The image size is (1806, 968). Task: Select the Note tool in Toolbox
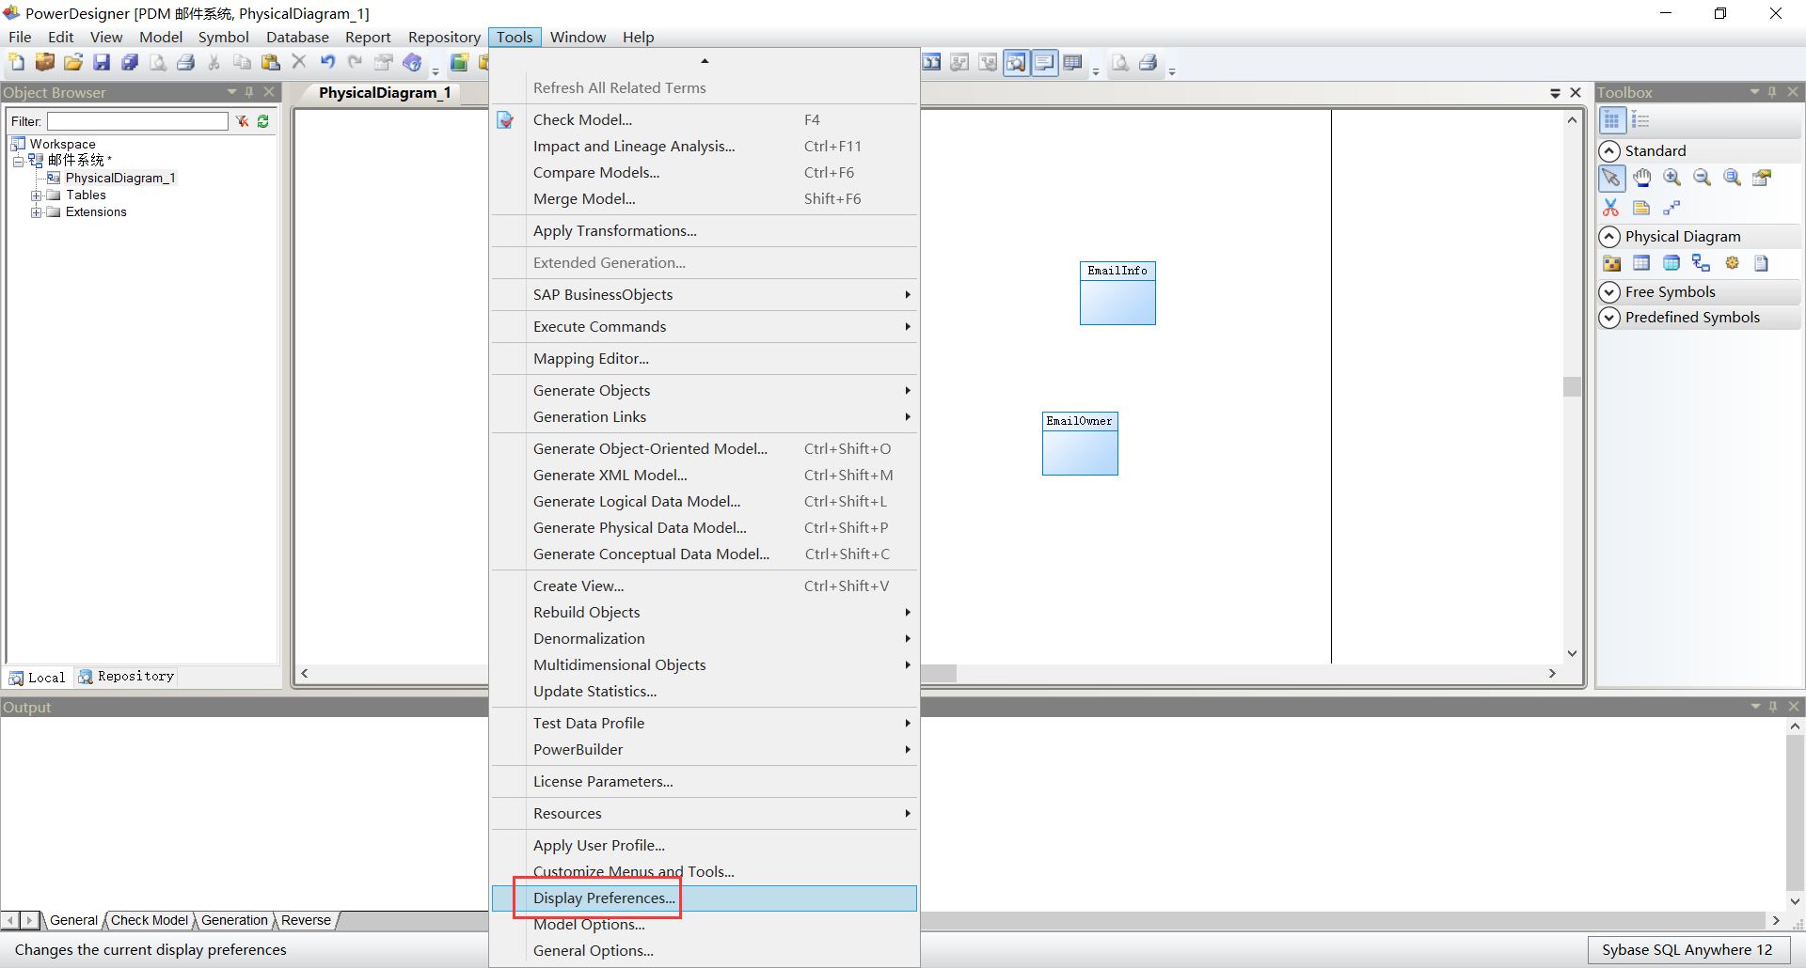coord(1641,208)
